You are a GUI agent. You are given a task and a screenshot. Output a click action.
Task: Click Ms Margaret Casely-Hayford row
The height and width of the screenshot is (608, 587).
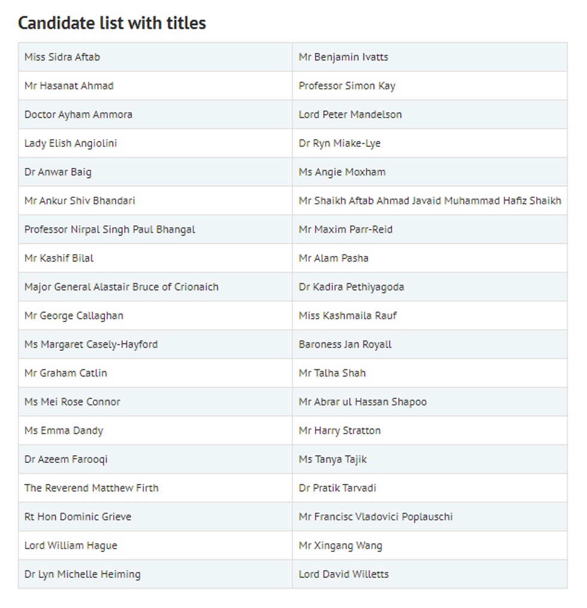pos(91,345)
